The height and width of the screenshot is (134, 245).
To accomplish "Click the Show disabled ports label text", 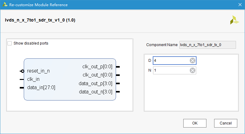I will pyautogui.click(x=31, y=43).
